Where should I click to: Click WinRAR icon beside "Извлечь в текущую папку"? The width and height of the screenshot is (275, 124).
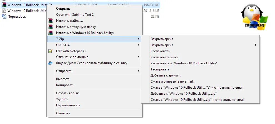point(50,27)
